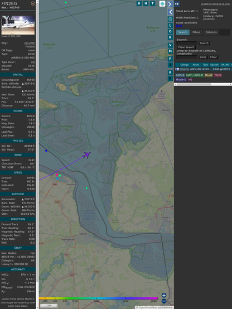Click the left-arrow sidebar collapse button
The height and width of the screenshot is (309, 232).
[x=170, y=12]
